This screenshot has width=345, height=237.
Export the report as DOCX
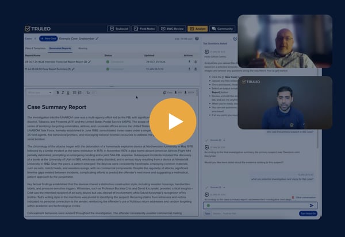click(189, 92)
